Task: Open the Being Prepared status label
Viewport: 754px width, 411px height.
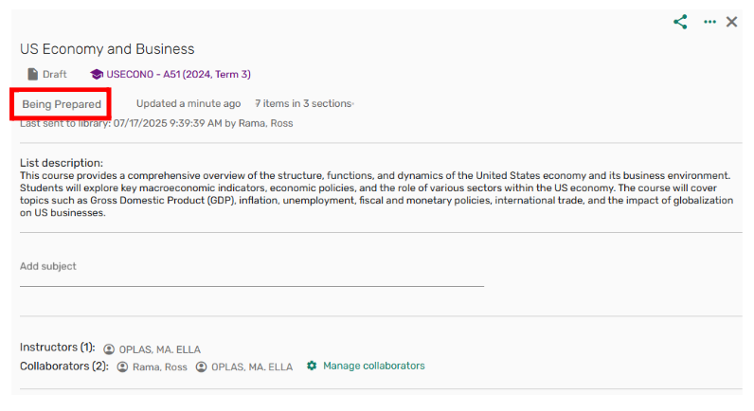Action: [x=62, y=103]
